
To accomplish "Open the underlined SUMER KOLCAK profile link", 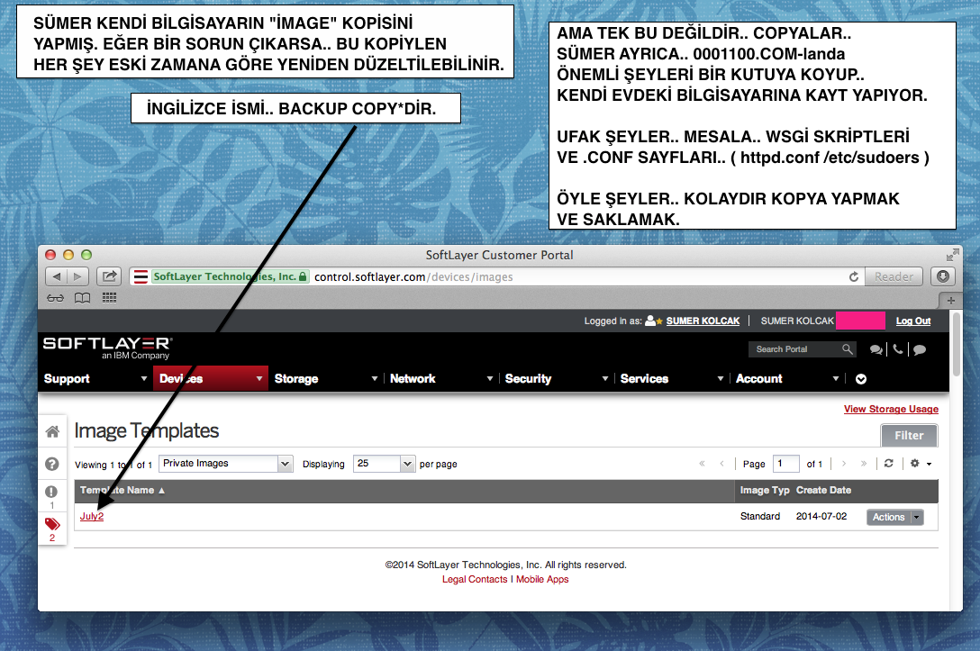I will point(703,321).
